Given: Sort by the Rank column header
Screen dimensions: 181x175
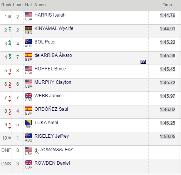Looking at the screenshot, I should pyautogui.click(x=6, y=5).
